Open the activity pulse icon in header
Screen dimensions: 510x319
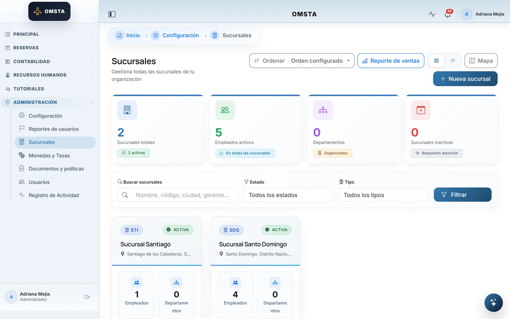[x=432, y=14]
